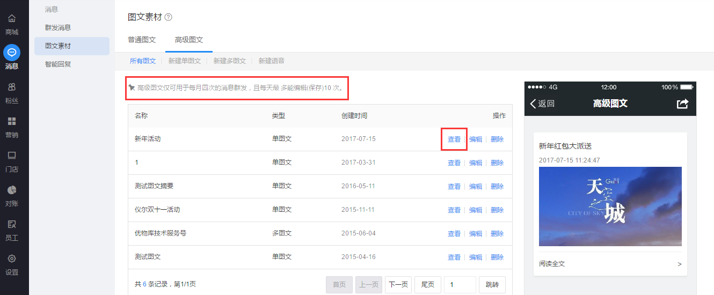This screenshot has height=295, width=714.
Task: Open the 营销 marketing grid icon
Action: tap(12, 121)
